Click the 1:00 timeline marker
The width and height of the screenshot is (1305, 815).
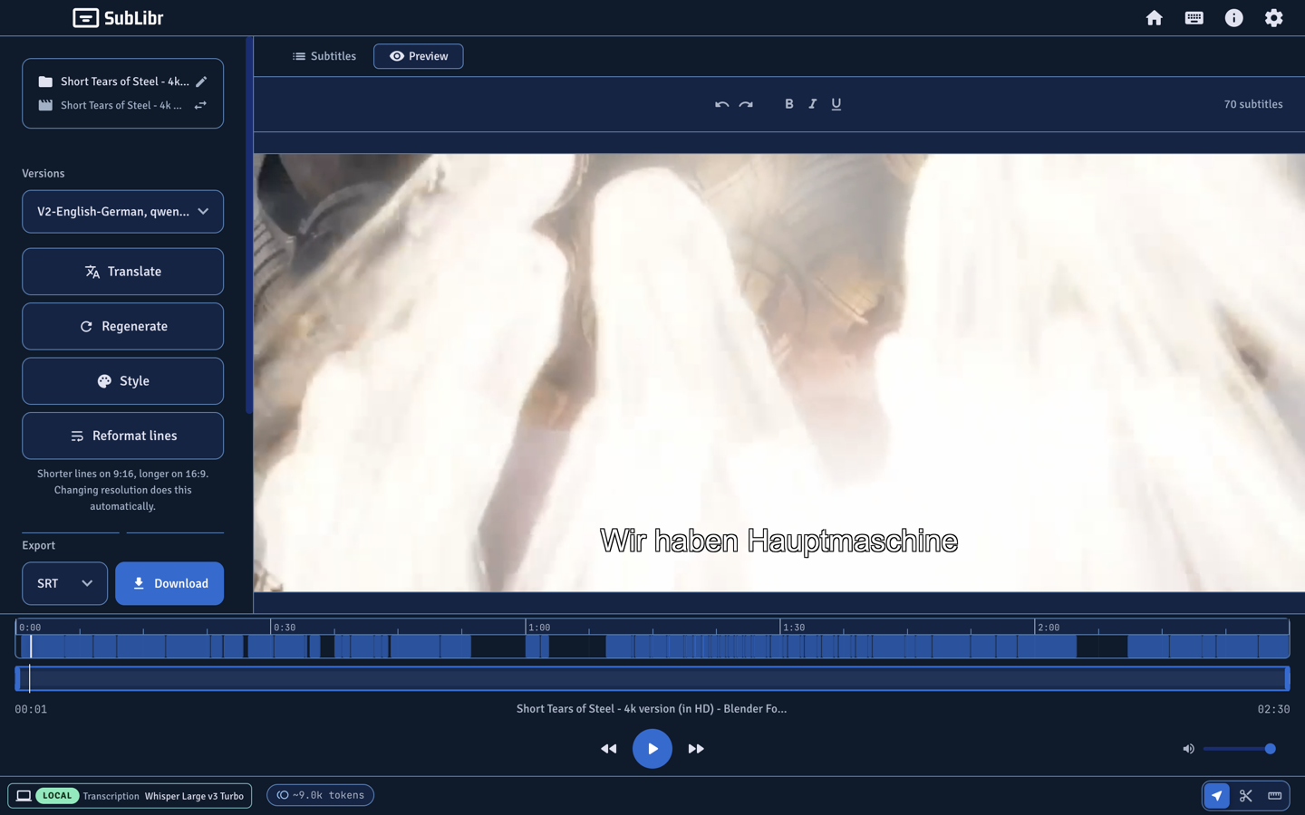539,627
